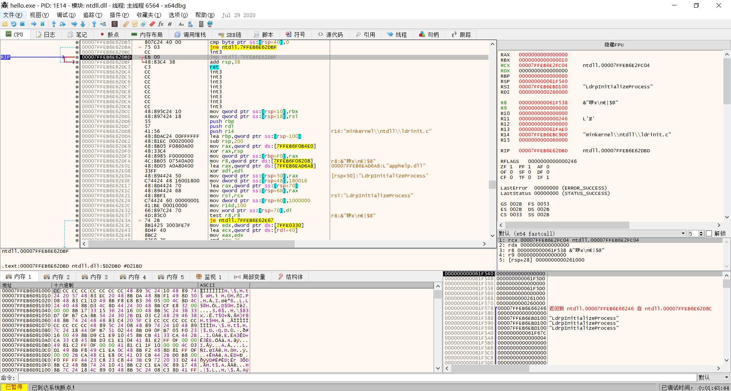Open the 结构体 tab

[290, 277]
